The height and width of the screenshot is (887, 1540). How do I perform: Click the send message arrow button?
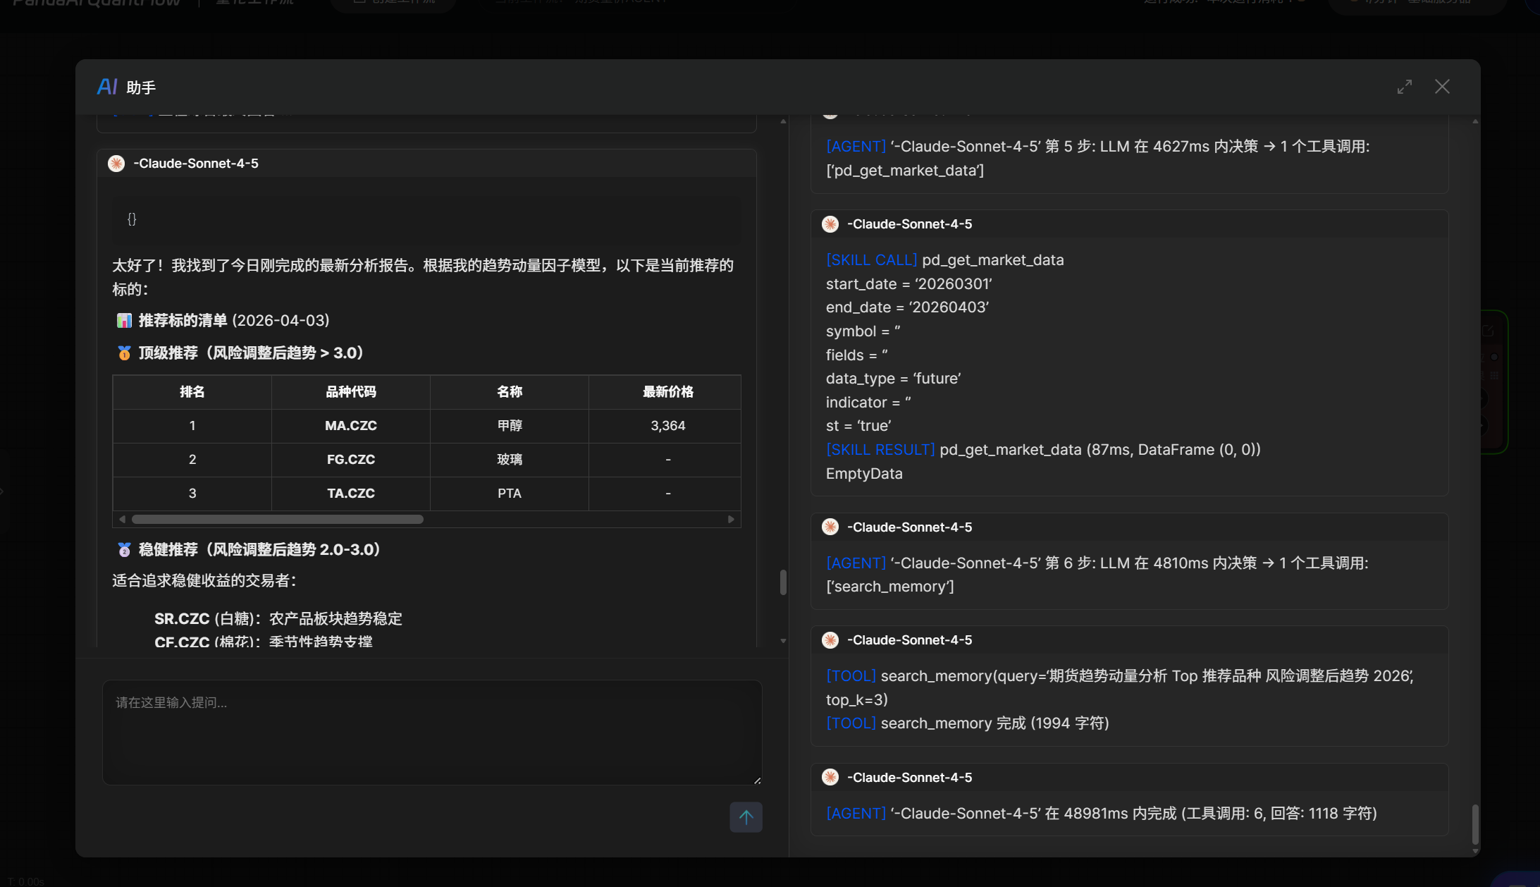point(746,816)
